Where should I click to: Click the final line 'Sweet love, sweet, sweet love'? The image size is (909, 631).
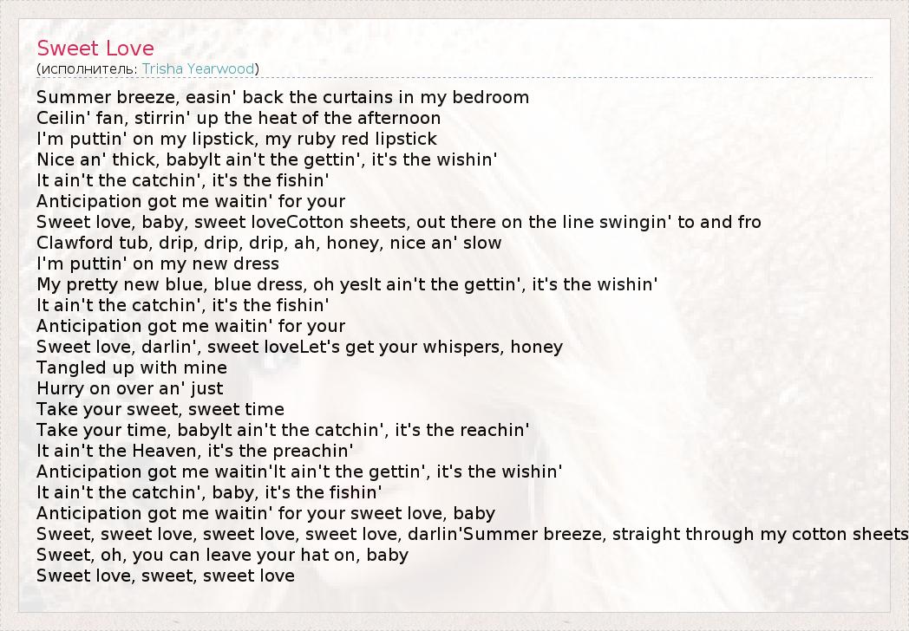pyautogui.click(x=166, y=576)
